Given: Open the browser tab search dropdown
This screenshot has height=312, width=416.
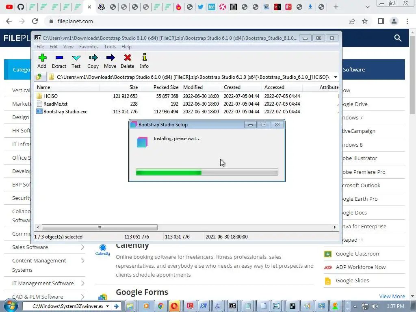Looking at the screenshot, I should pos(367,7).
